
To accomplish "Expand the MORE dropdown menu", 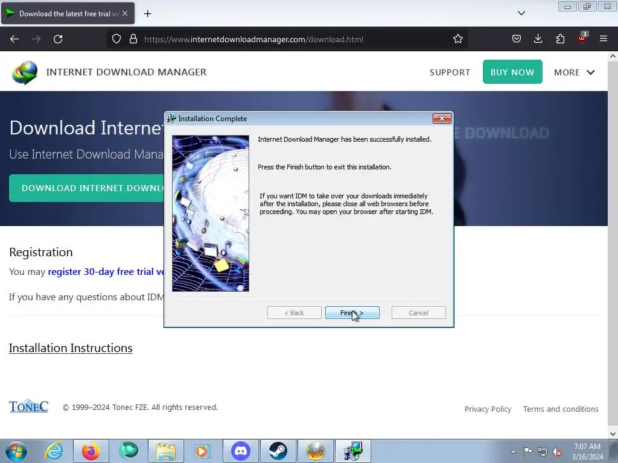I will pyautogui.click(x=575, y=72).
